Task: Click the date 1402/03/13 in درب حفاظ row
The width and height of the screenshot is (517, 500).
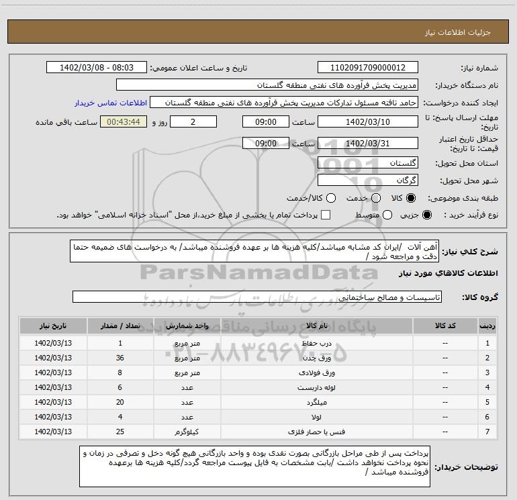Action: point(53,343)
